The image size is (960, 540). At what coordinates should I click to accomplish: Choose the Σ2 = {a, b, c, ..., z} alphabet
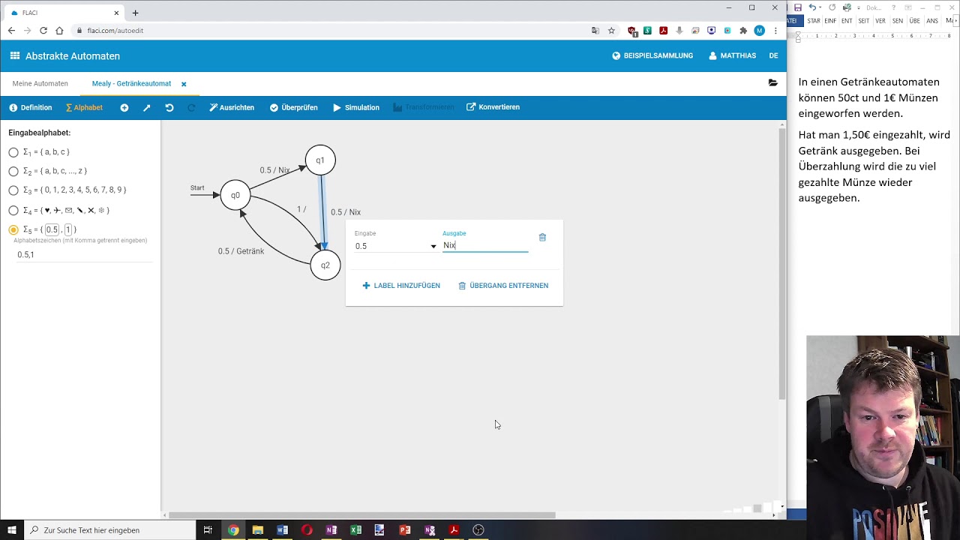[13, 171]
